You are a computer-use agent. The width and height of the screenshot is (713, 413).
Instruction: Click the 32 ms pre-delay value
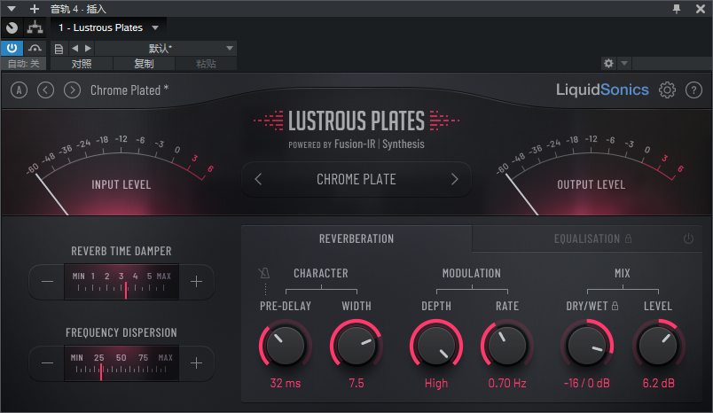pyautogui.click(x=285, y=383)
